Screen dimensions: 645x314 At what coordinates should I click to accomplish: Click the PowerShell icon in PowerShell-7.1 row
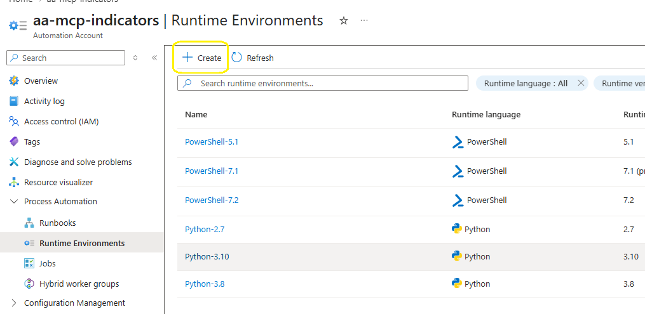458,171
